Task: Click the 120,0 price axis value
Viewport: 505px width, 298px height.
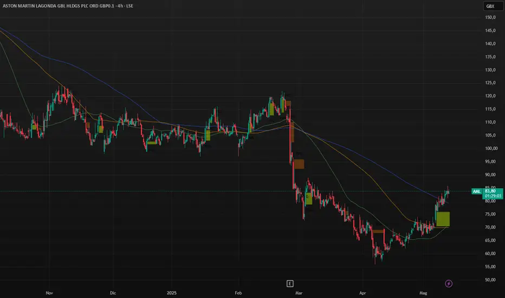Action: [490, 96]
